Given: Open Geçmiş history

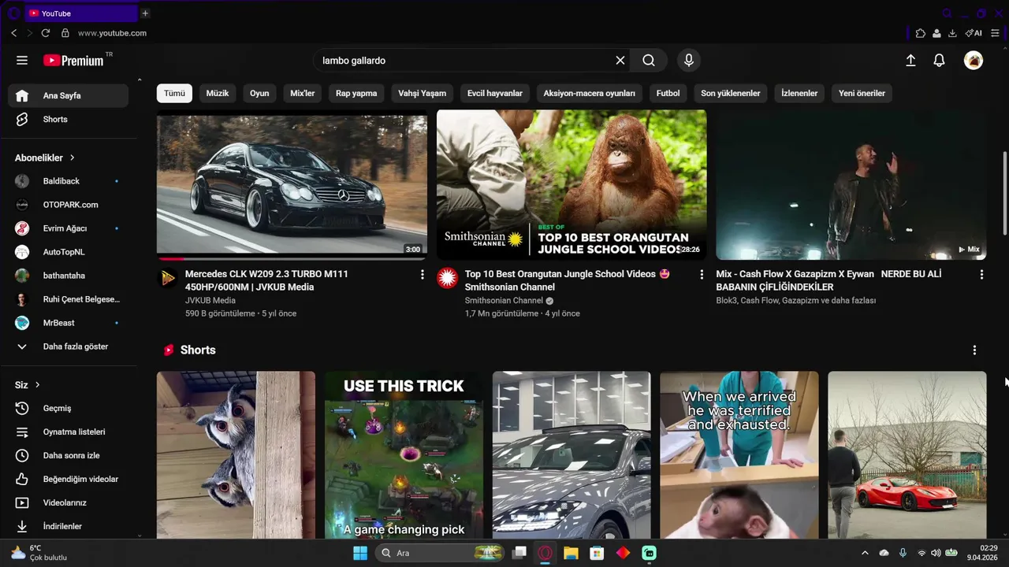Looking at the screenshot, I should pyautogui.click(x=69, y=408).
